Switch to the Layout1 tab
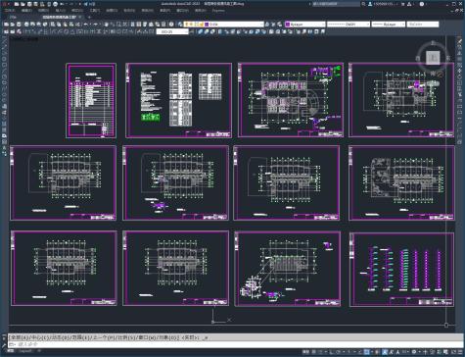The image size is (465, 357). pos(25,351)
